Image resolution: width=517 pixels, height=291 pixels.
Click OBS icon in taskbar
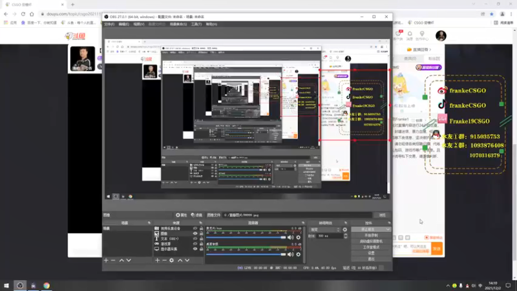tap(20, 285)
